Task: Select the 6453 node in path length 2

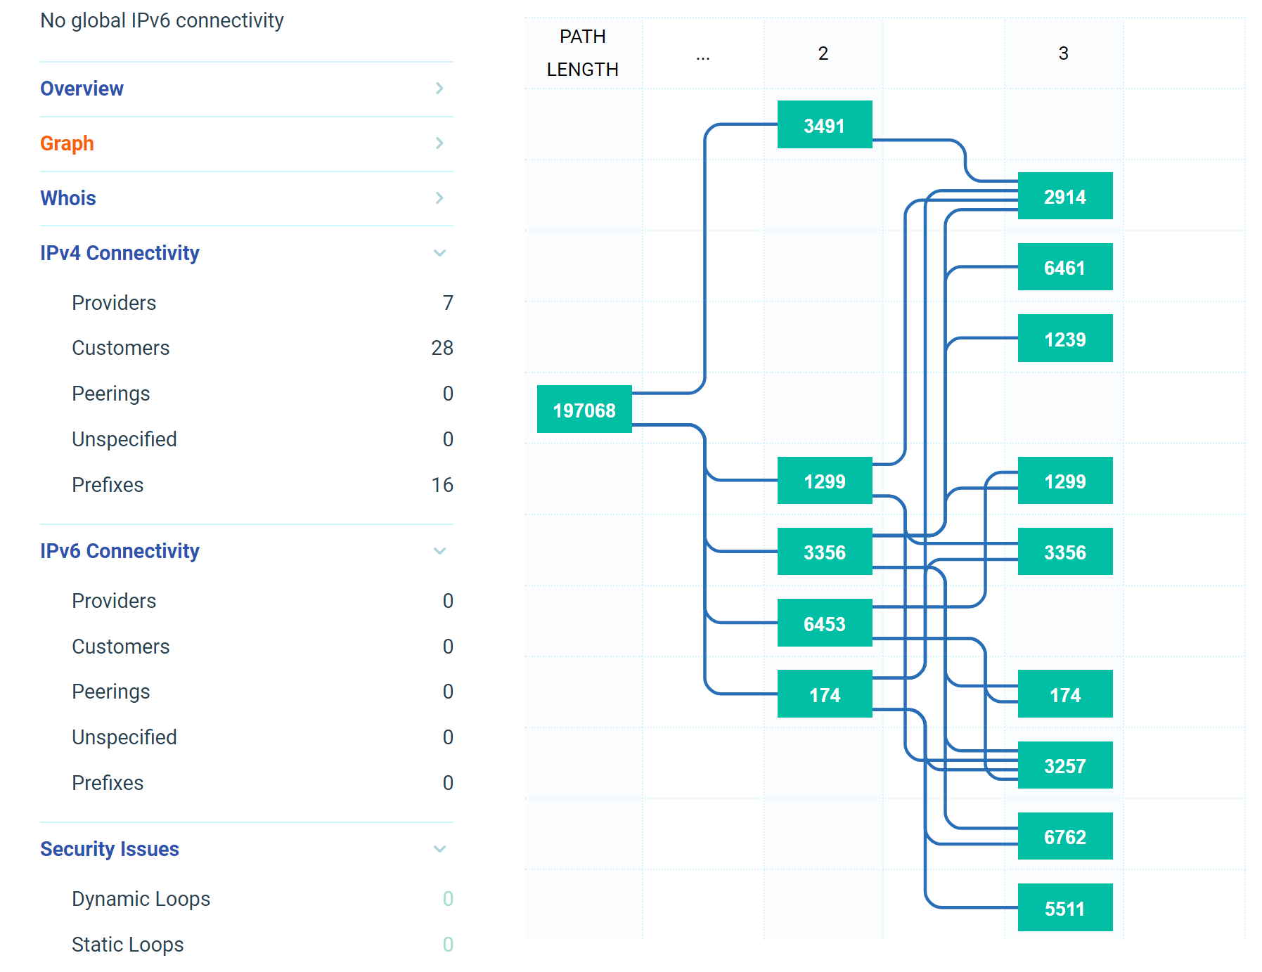Action: point(824,623)
